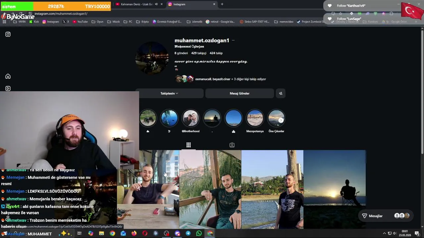Mute the Kahraman Deniz tab audio icon

(156, 4)
